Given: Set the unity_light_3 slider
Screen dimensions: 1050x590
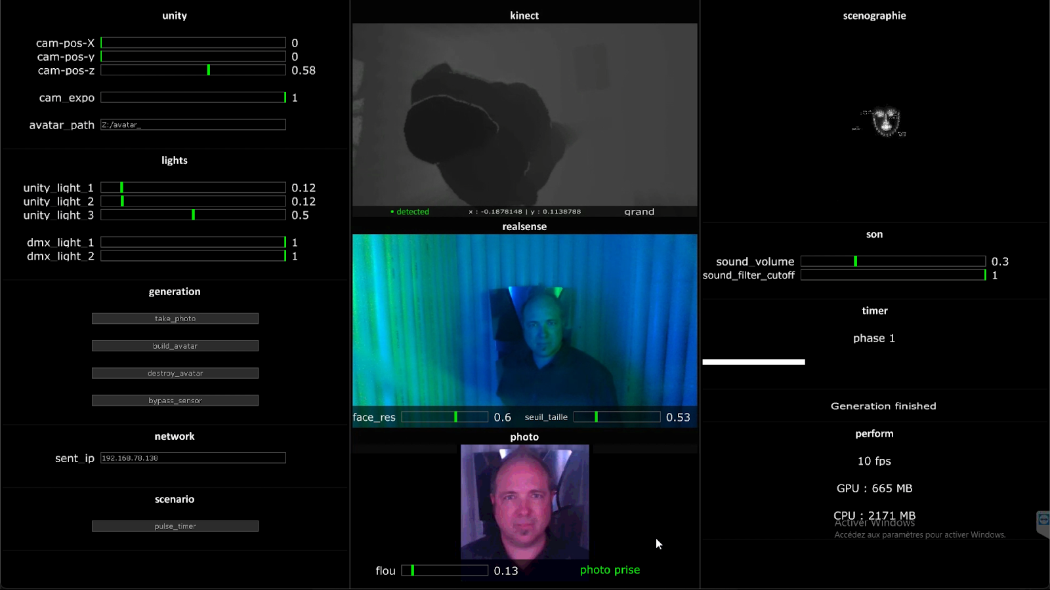Looking at the screenshot, I should pos(193,215).
